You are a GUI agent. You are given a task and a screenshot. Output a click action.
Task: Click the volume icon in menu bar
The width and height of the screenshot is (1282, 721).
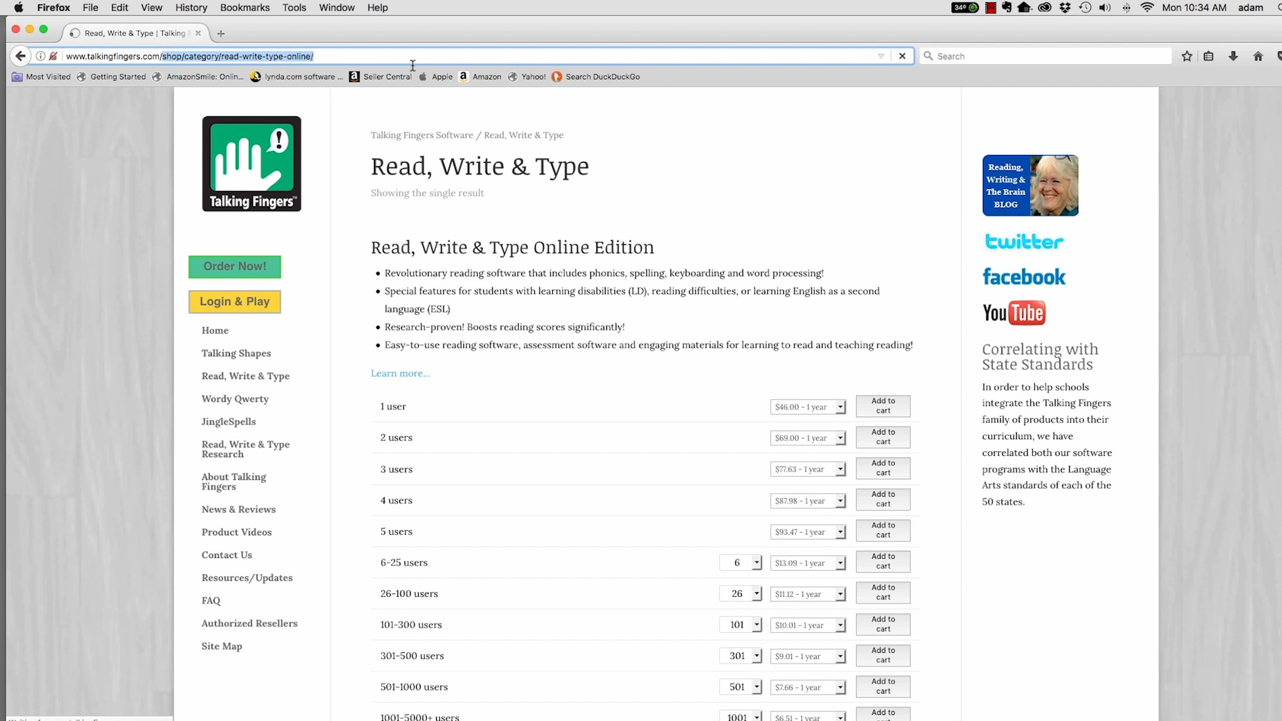pos(1105,7)
